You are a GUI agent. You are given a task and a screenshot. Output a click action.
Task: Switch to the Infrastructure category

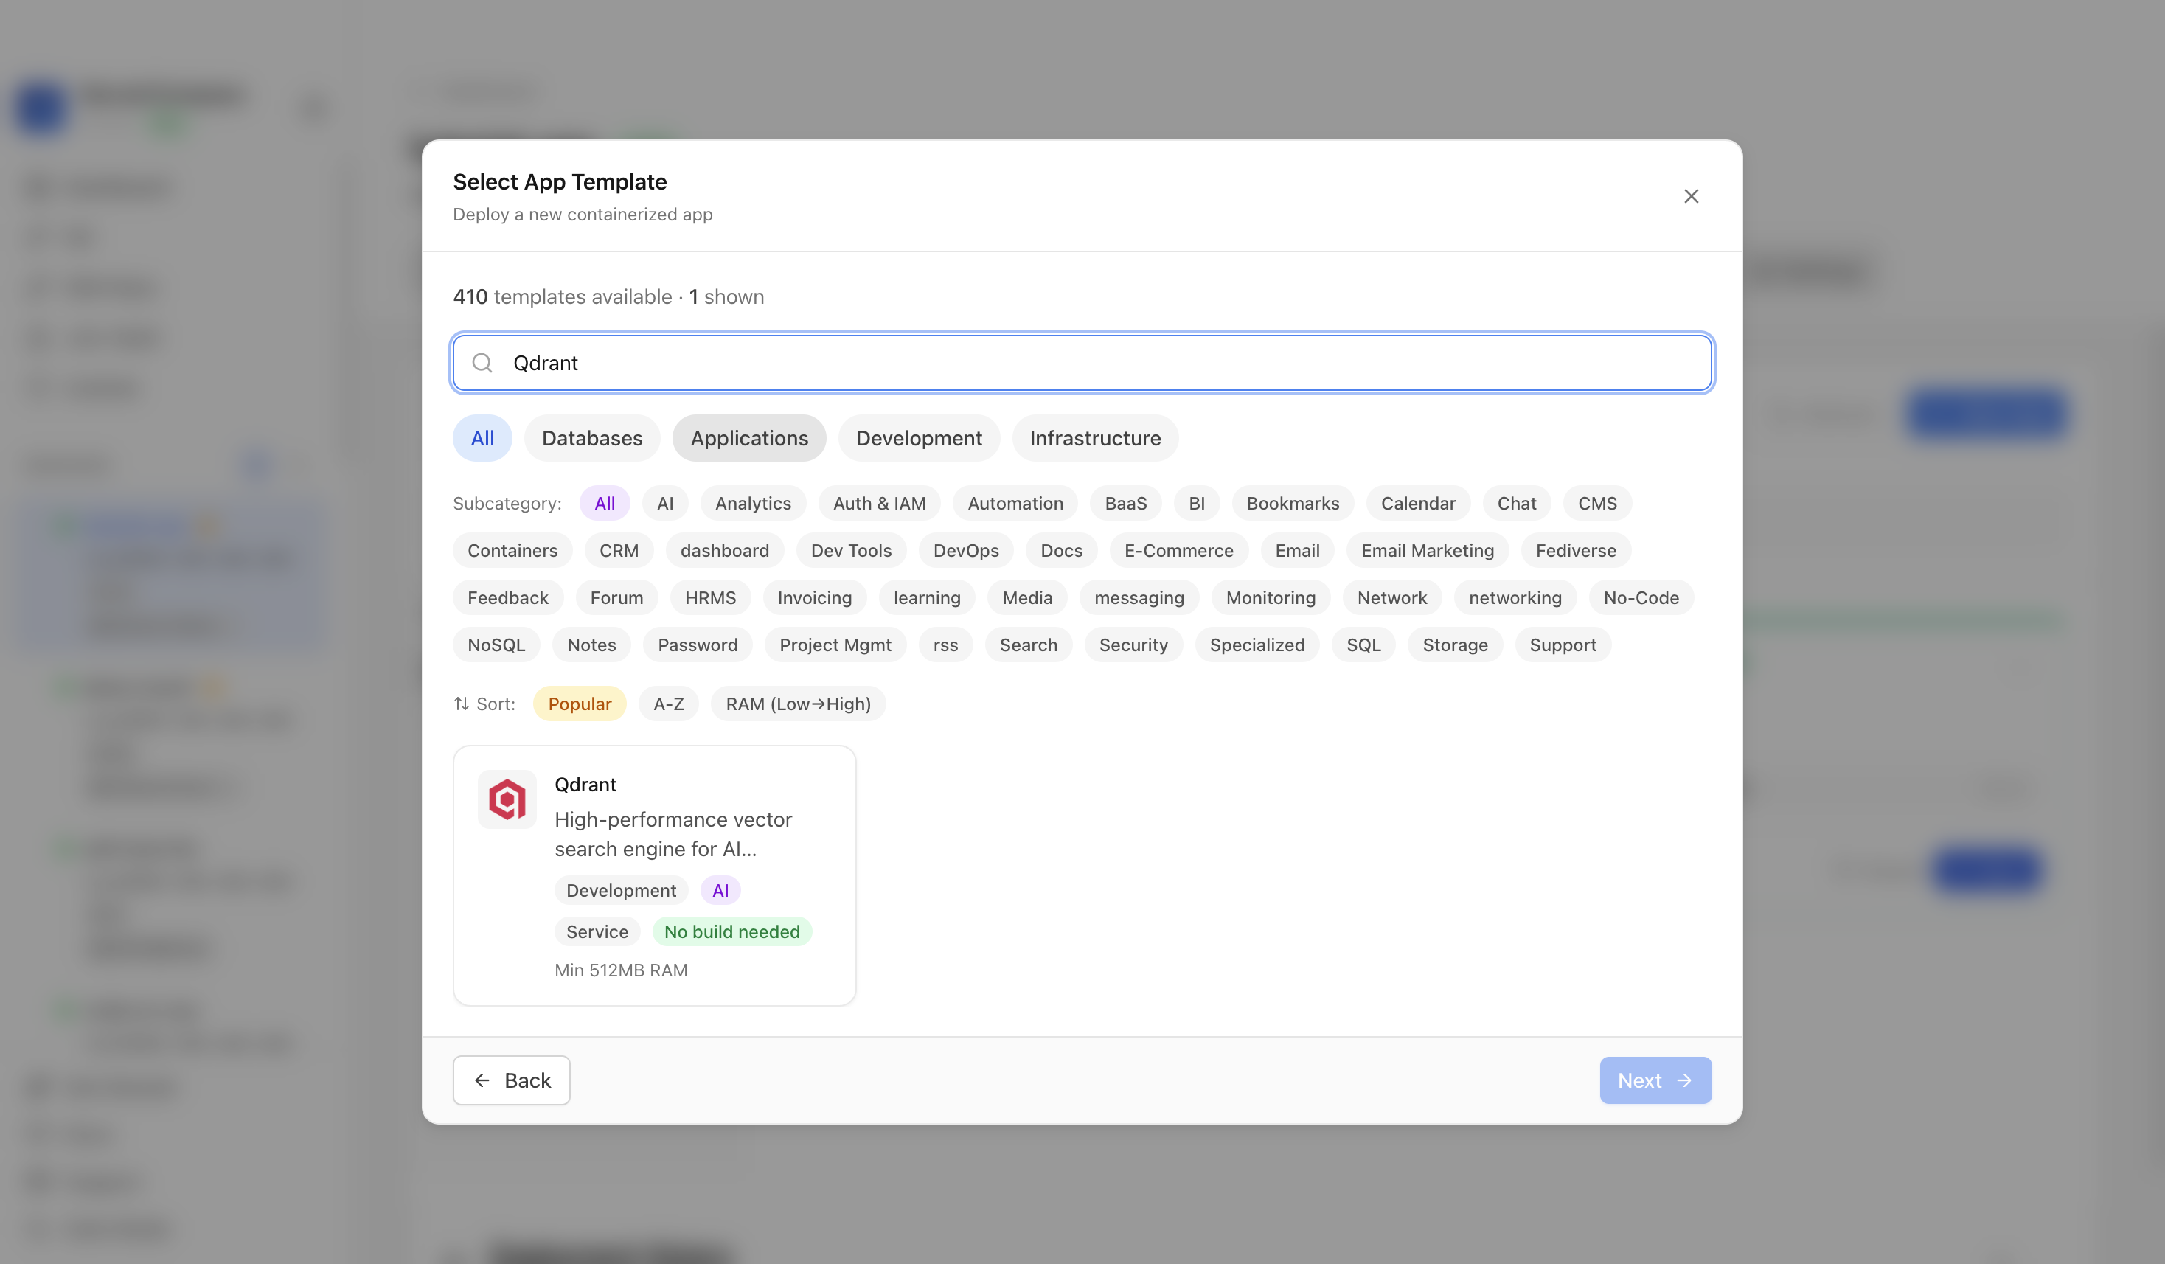click(1094, 438)
